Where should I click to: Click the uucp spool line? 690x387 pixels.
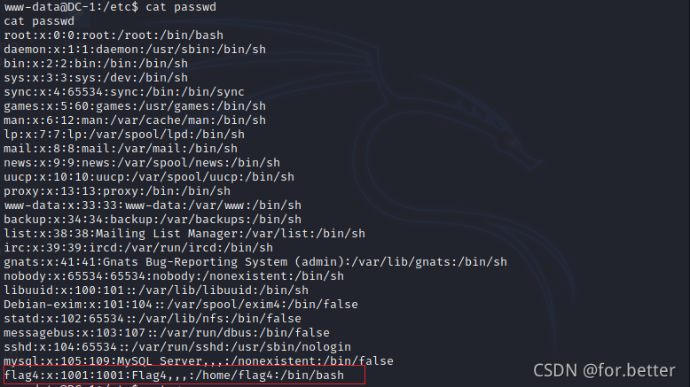click(149, 176)
